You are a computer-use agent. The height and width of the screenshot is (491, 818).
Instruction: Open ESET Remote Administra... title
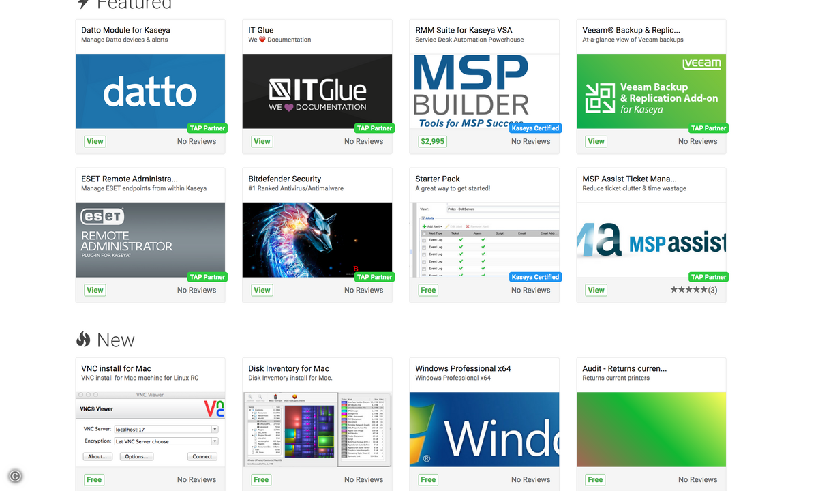130,179
